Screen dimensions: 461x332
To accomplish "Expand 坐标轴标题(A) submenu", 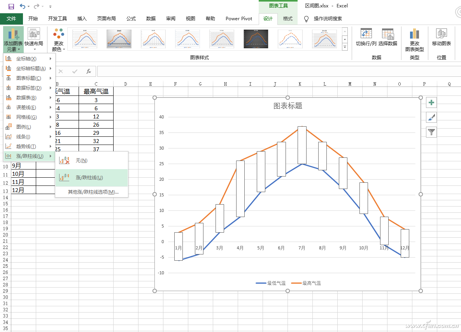I will pyautogui.click(x=29, y=68).
